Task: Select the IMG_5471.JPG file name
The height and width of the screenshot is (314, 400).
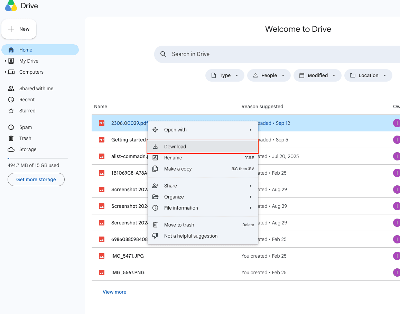Action: click(127, 256)
